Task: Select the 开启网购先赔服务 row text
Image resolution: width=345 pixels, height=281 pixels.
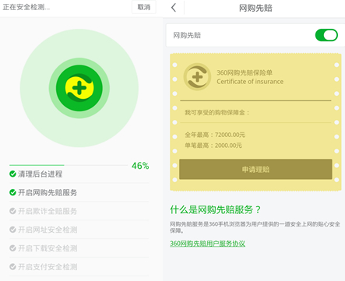Action: (x=48, y=192)
